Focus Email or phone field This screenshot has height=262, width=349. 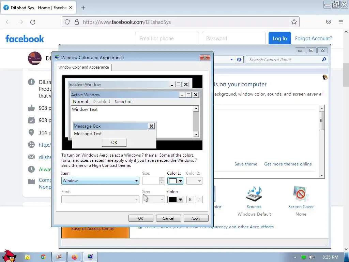point(167,38)
